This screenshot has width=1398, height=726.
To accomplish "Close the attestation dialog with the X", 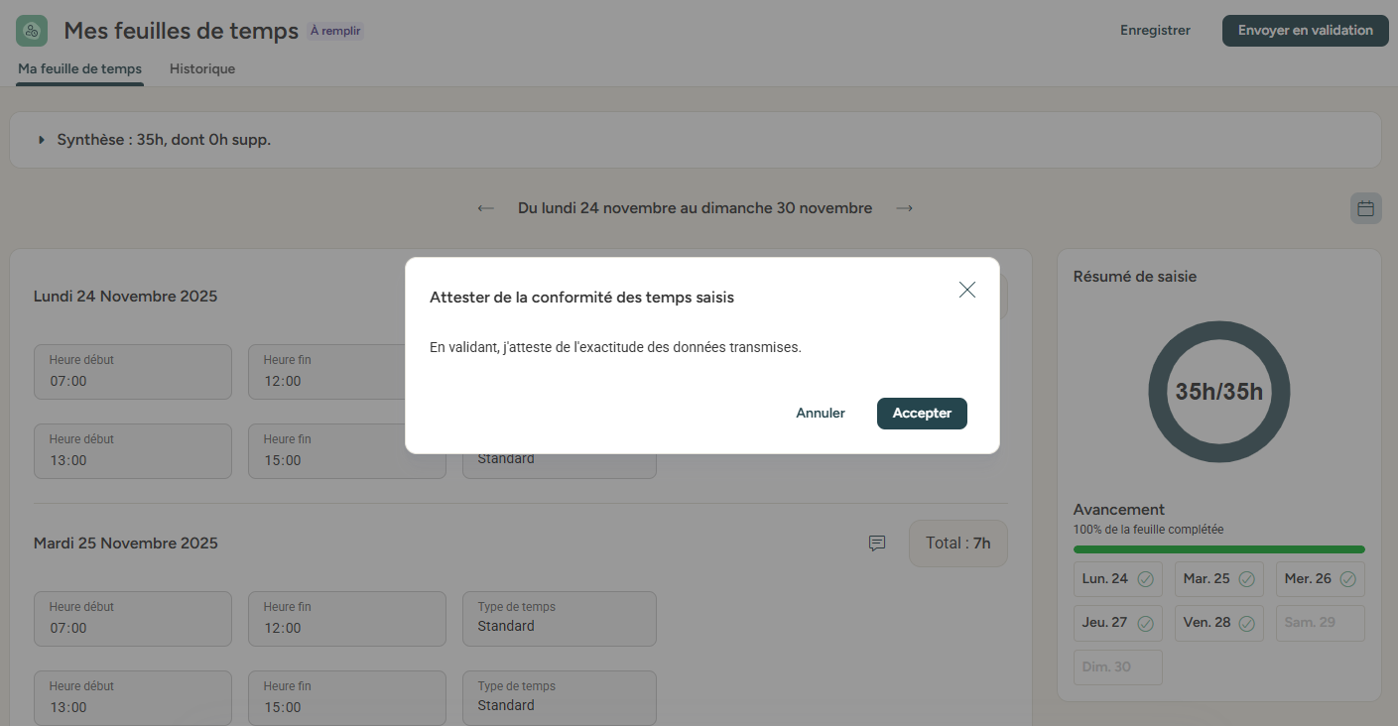I will coord(967,290).
